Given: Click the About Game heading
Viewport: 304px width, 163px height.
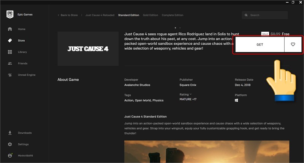Looking at the screenshot, I should coord(68,80).
